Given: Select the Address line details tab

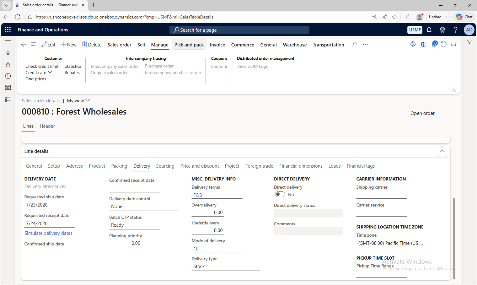Looking at the screenshot, I should click(74, 166).
